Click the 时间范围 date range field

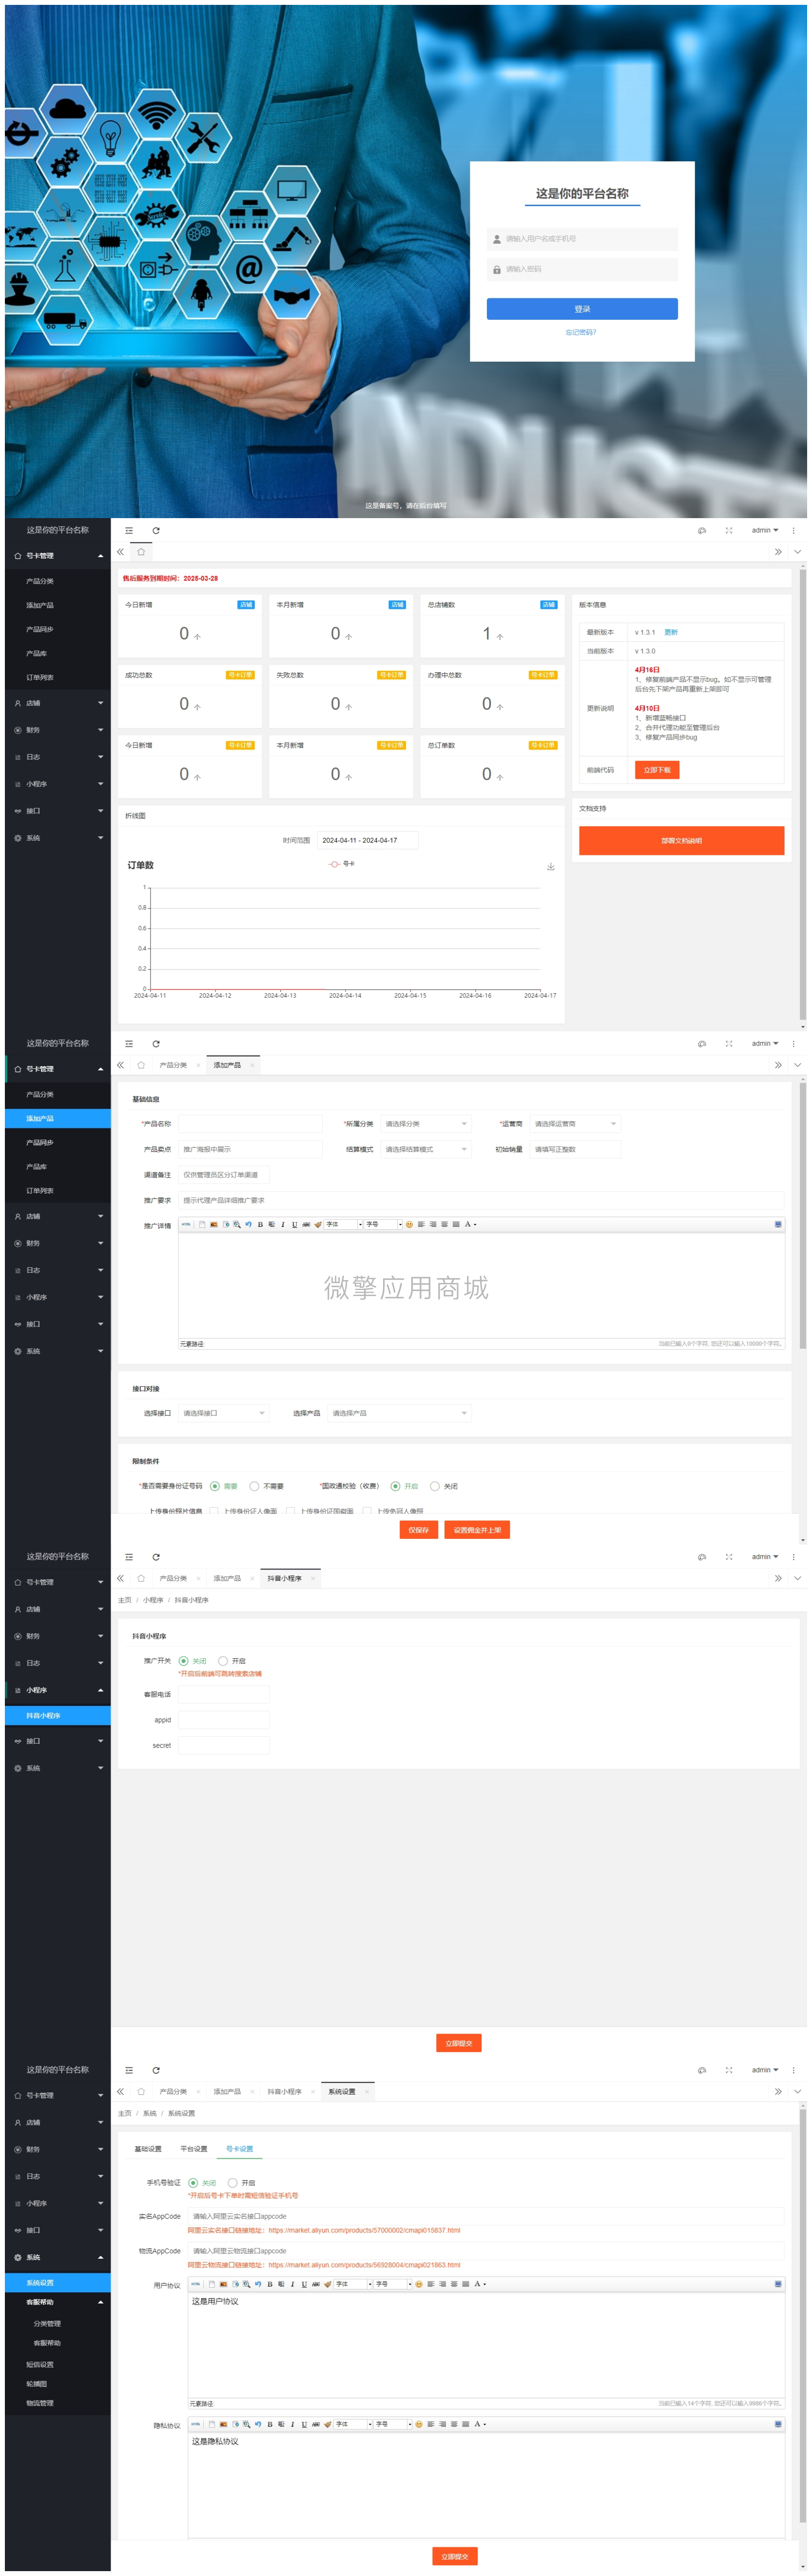(x=367, y=840)
